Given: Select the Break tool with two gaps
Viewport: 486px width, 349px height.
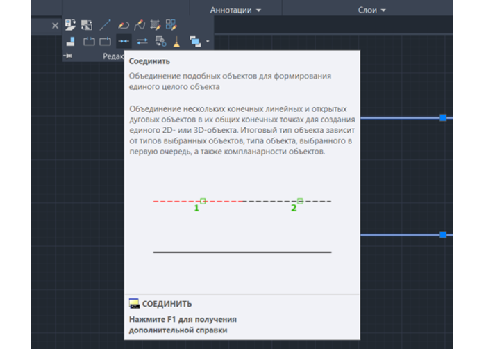Looking at the screenshot, I should tap(89, 41).
